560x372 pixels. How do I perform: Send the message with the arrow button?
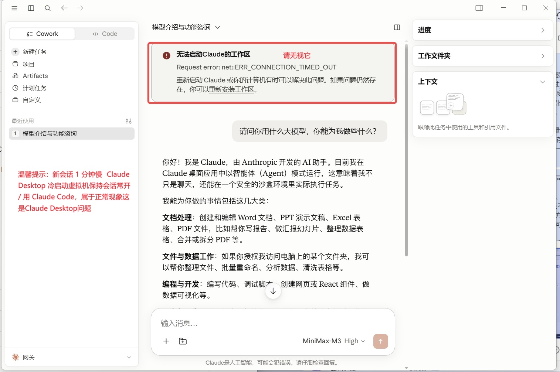point(381,341)
